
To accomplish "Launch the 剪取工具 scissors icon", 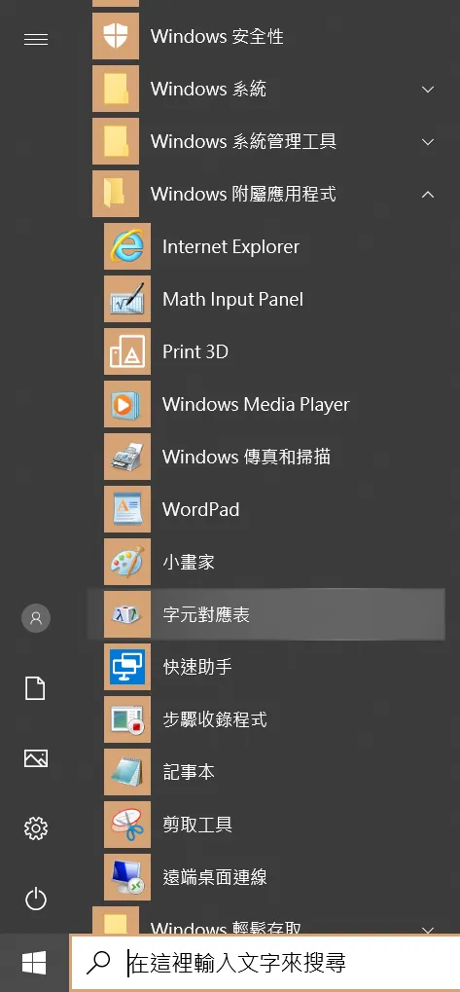I will coord(127,824).
